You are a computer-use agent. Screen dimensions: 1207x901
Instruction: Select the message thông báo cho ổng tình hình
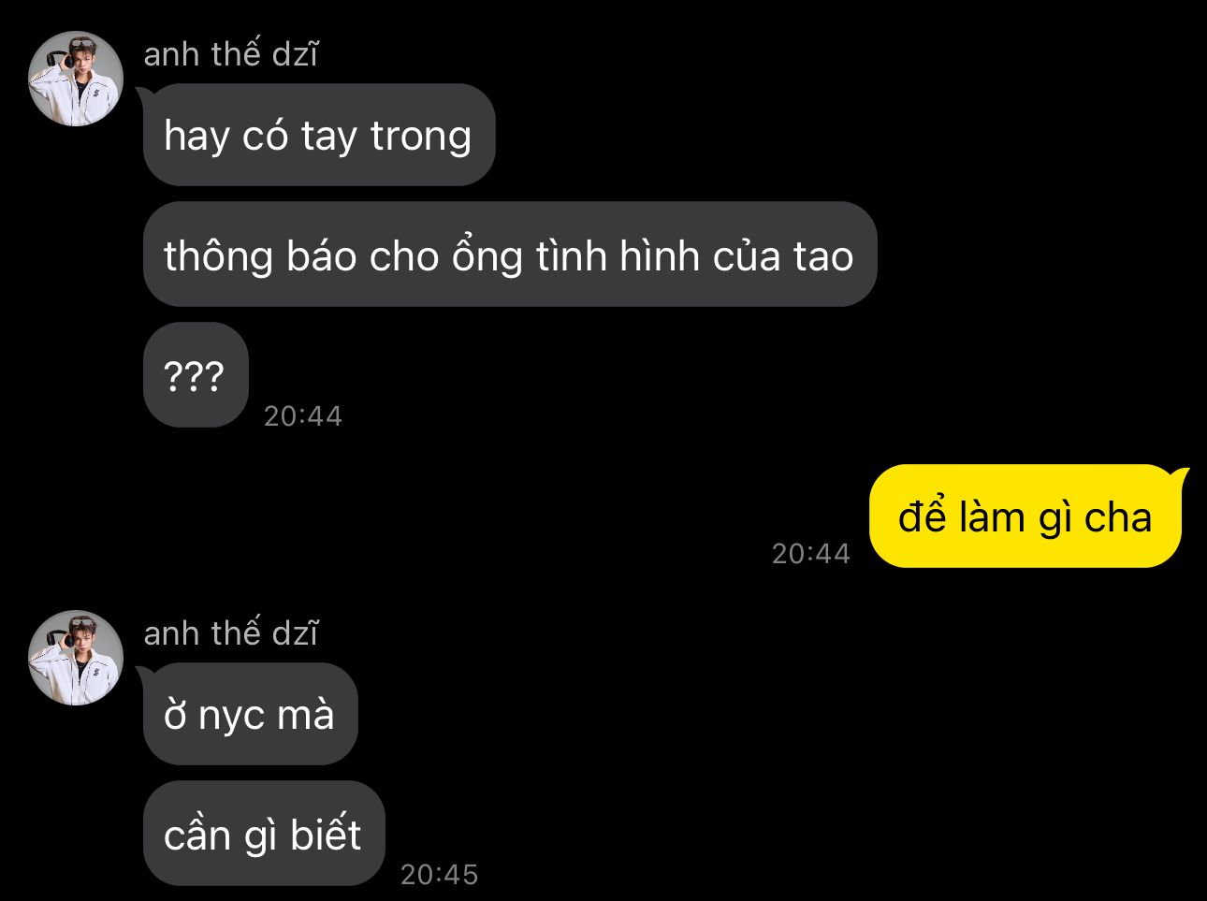[510, 254]
